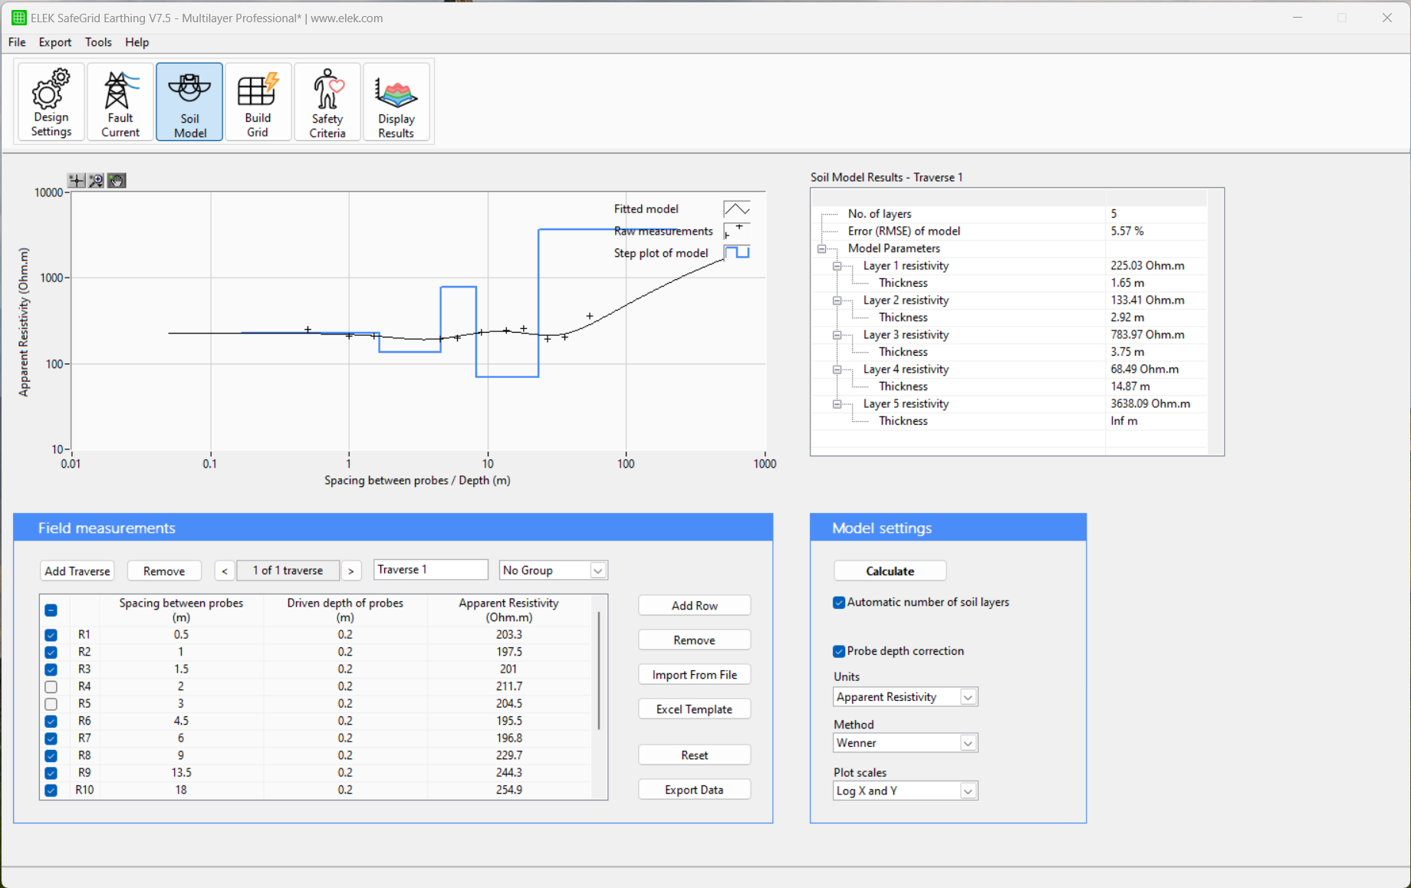Uncheck the R2 measurement row checkbox
The width and height of the screenshot is (1411, 888).
51,652
